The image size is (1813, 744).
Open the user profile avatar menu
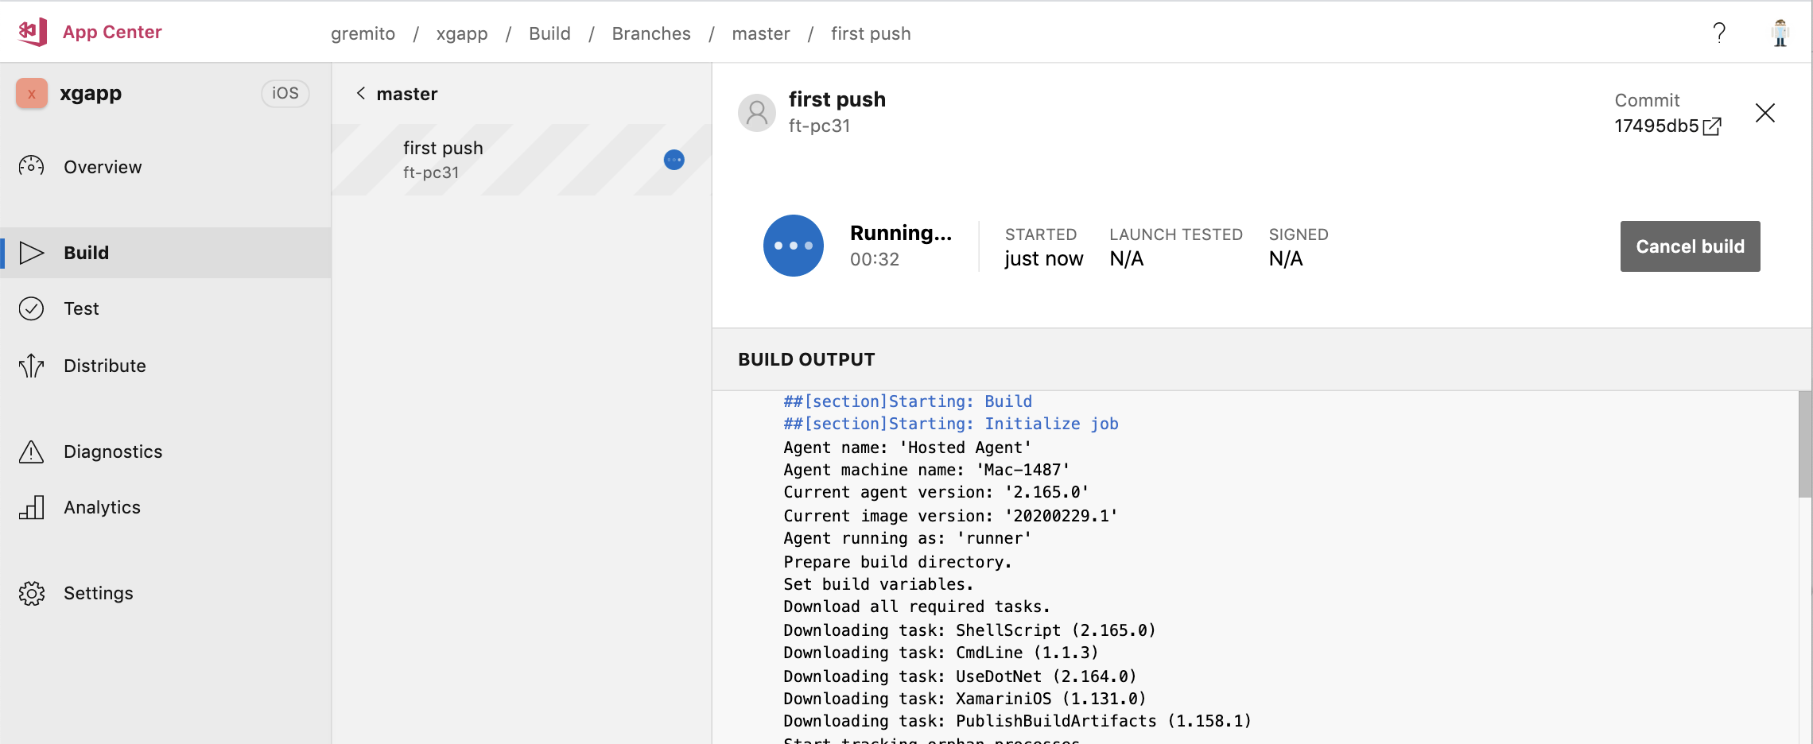click(x=1780, y=33)
